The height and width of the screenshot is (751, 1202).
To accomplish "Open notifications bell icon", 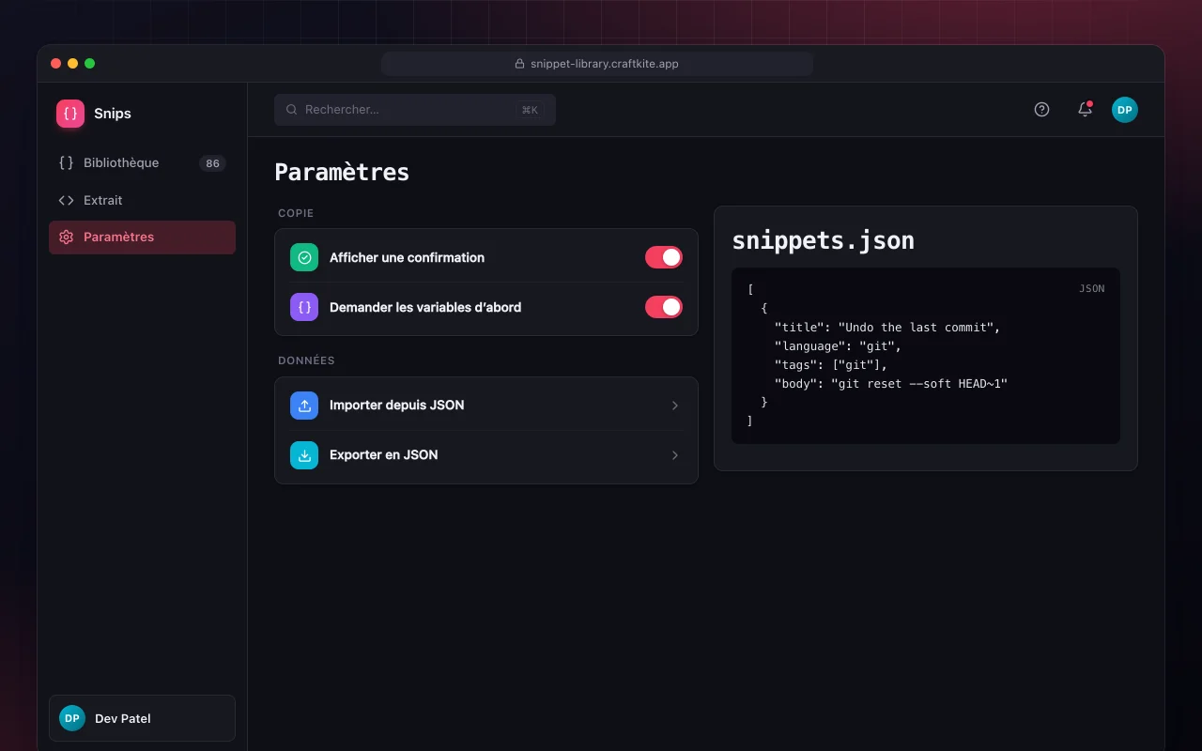I will click(x=1085, y=110).
